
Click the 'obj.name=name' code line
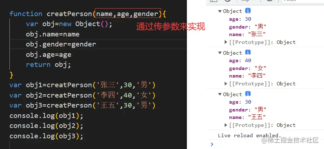click(53, 34)
